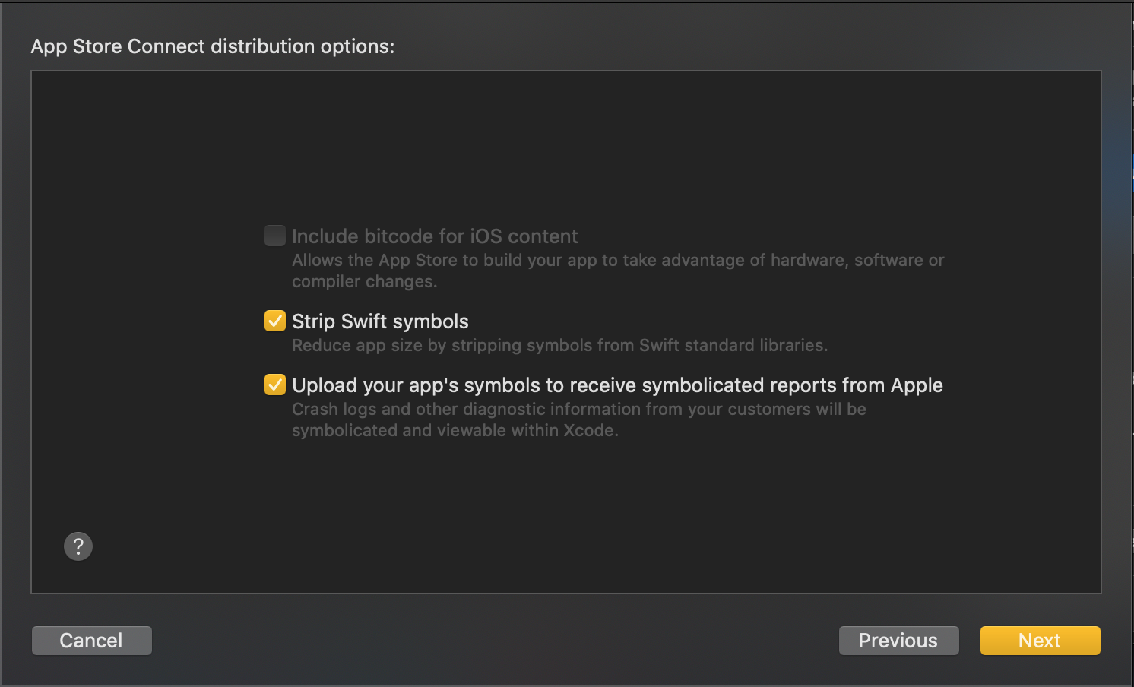
Task: Click the word 'Xcode' in the symbols description
Action: (588, 430)
